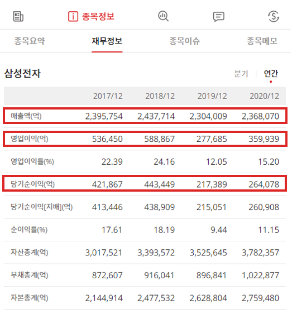The image size is (297, 314).
Task: Click net income value 443,449
Action: (x=160, y=184)
